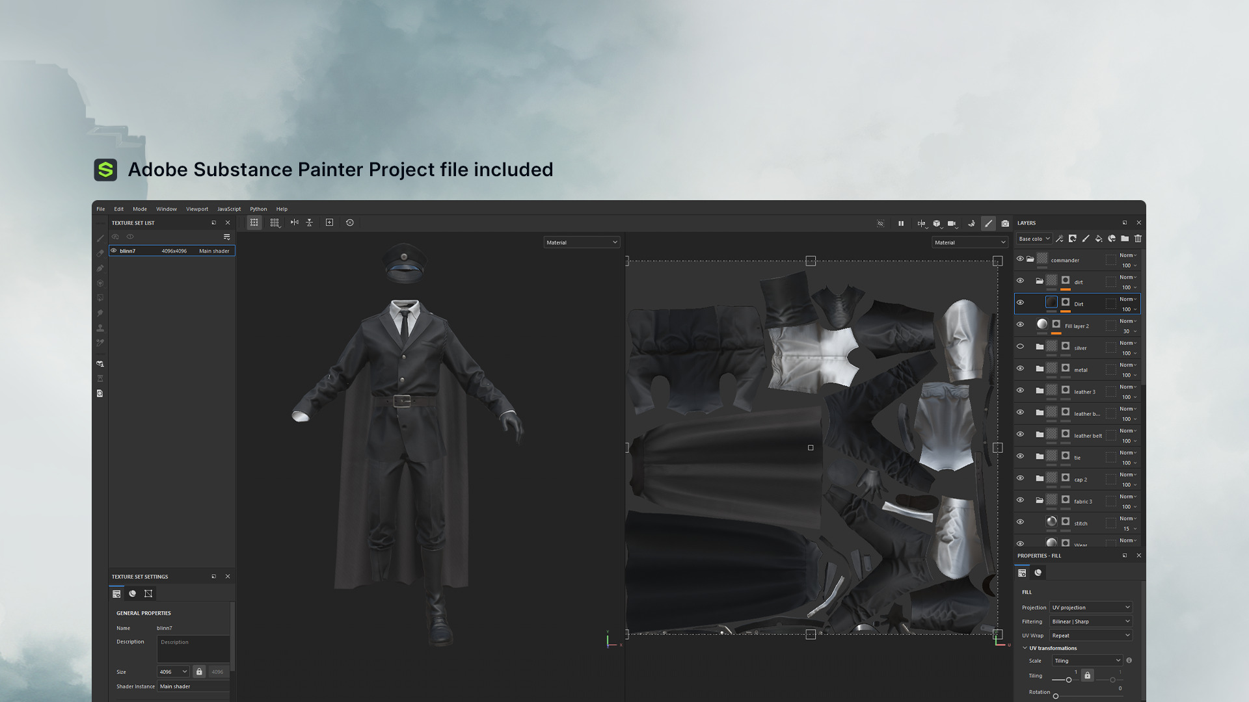Open Material dropdown in 3D viewport

coord(582,242)
